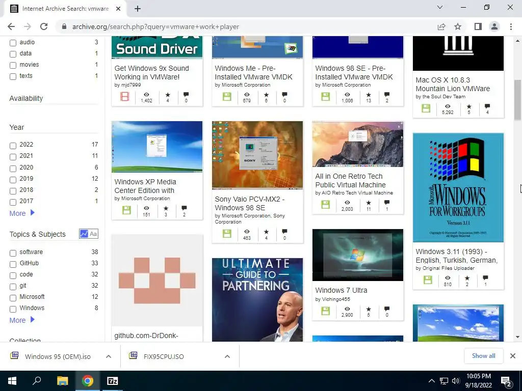This screenshot has width=522, height=391.
Task: Open the volume control in system tray
Action: coord(456,381)
